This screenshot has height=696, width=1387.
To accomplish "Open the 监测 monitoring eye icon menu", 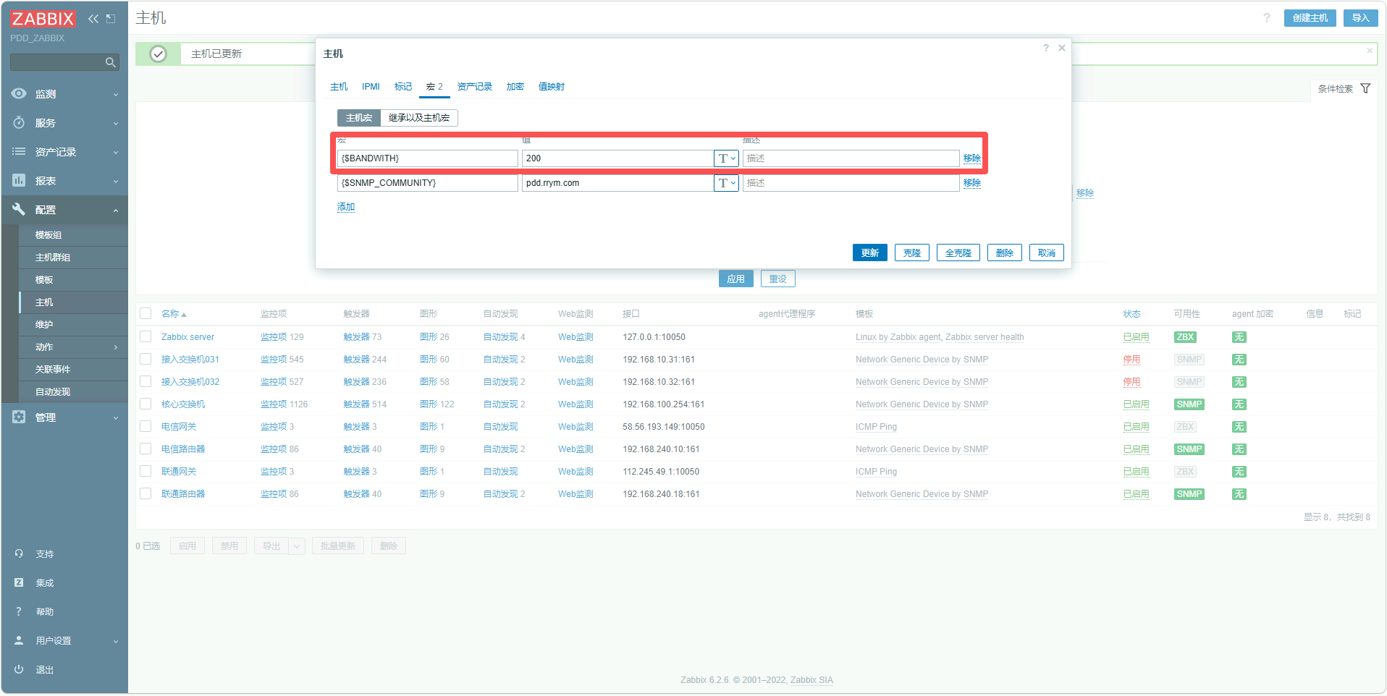I will pos(19,94).
